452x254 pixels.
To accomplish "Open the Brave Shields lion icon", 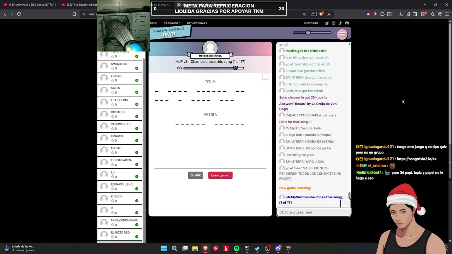I will pyautogui.click(x=321, y=14).
